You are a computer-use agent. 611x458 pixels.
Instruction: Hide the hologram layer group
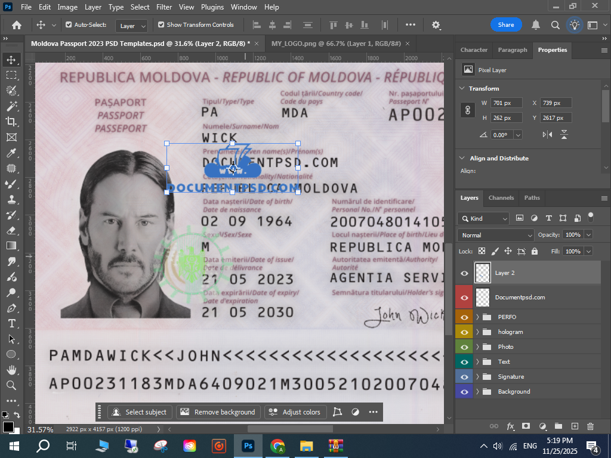coord(464,332)
